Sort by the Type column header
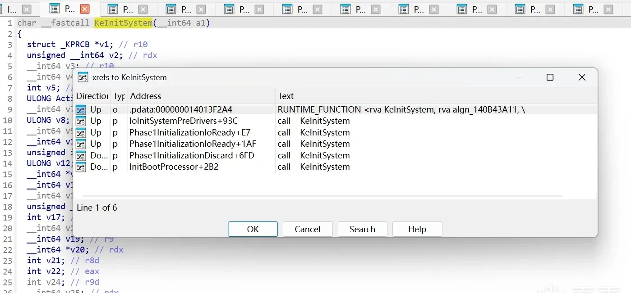631x293 pixels. pos(119,96)
